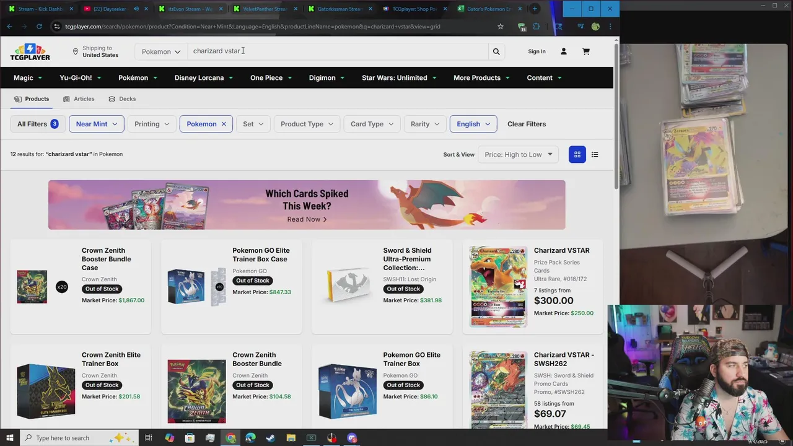Viewport: 793px width, 446px height.
Task: Open the More Products menu
Action: click(x=481, y=78)
